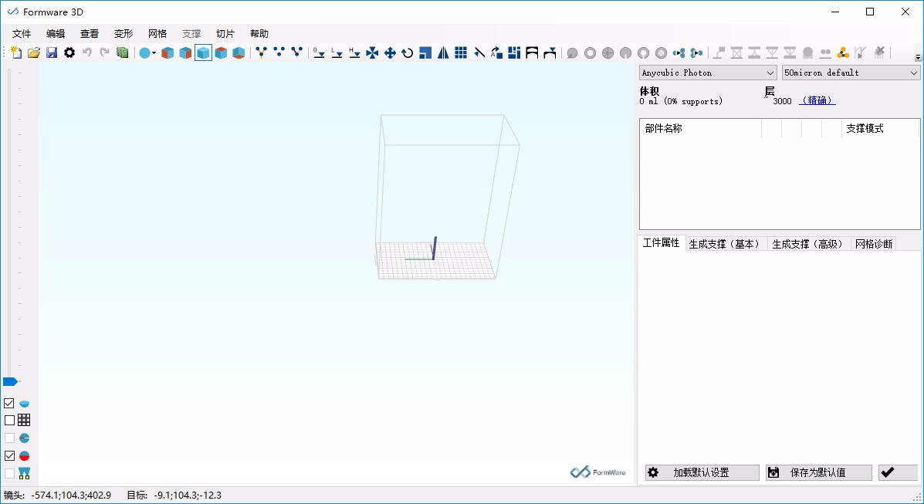Screen dimensions: 924x504
Task: Enable the grid pattern display checkbox
Action: click(9, 421)
